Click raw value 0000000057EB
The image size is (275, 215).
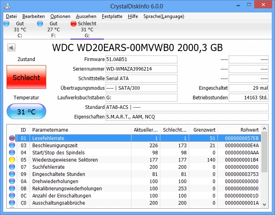click(242, 138)
